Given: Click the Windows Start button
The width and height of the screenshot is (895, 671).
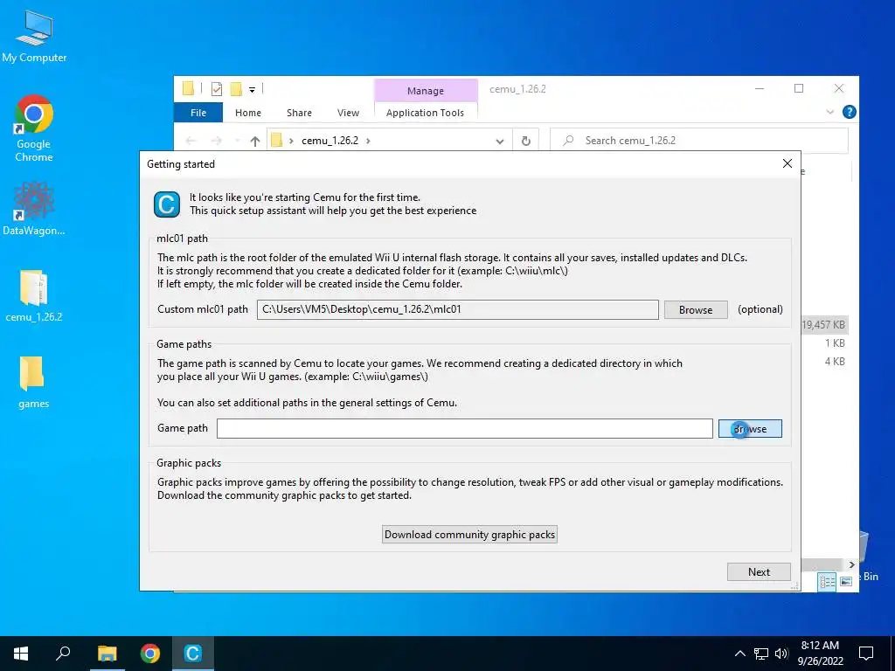Looking at the screenshot, I should [x=21, y=654].
